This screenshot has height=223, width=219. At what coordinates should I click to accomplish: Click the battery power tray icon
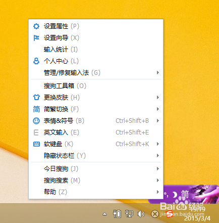coord(117,214)
